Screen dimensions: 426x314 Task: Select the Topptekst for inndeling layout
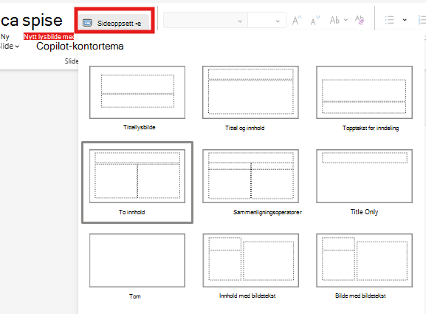click(x=364, y=92)
